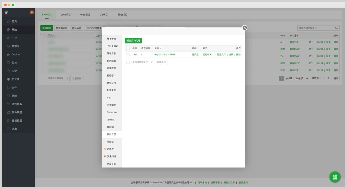Tick the checkbox beside site list batch dropdown
Viewport: 347px width, 189px height.
tap(43, 78)
